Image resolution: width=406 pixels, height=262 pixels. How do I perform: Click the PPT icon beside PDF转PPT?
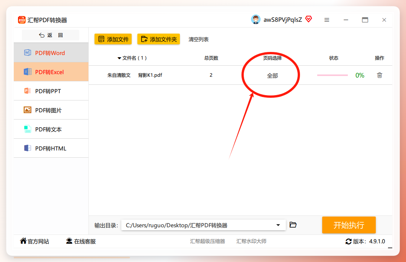28,91
